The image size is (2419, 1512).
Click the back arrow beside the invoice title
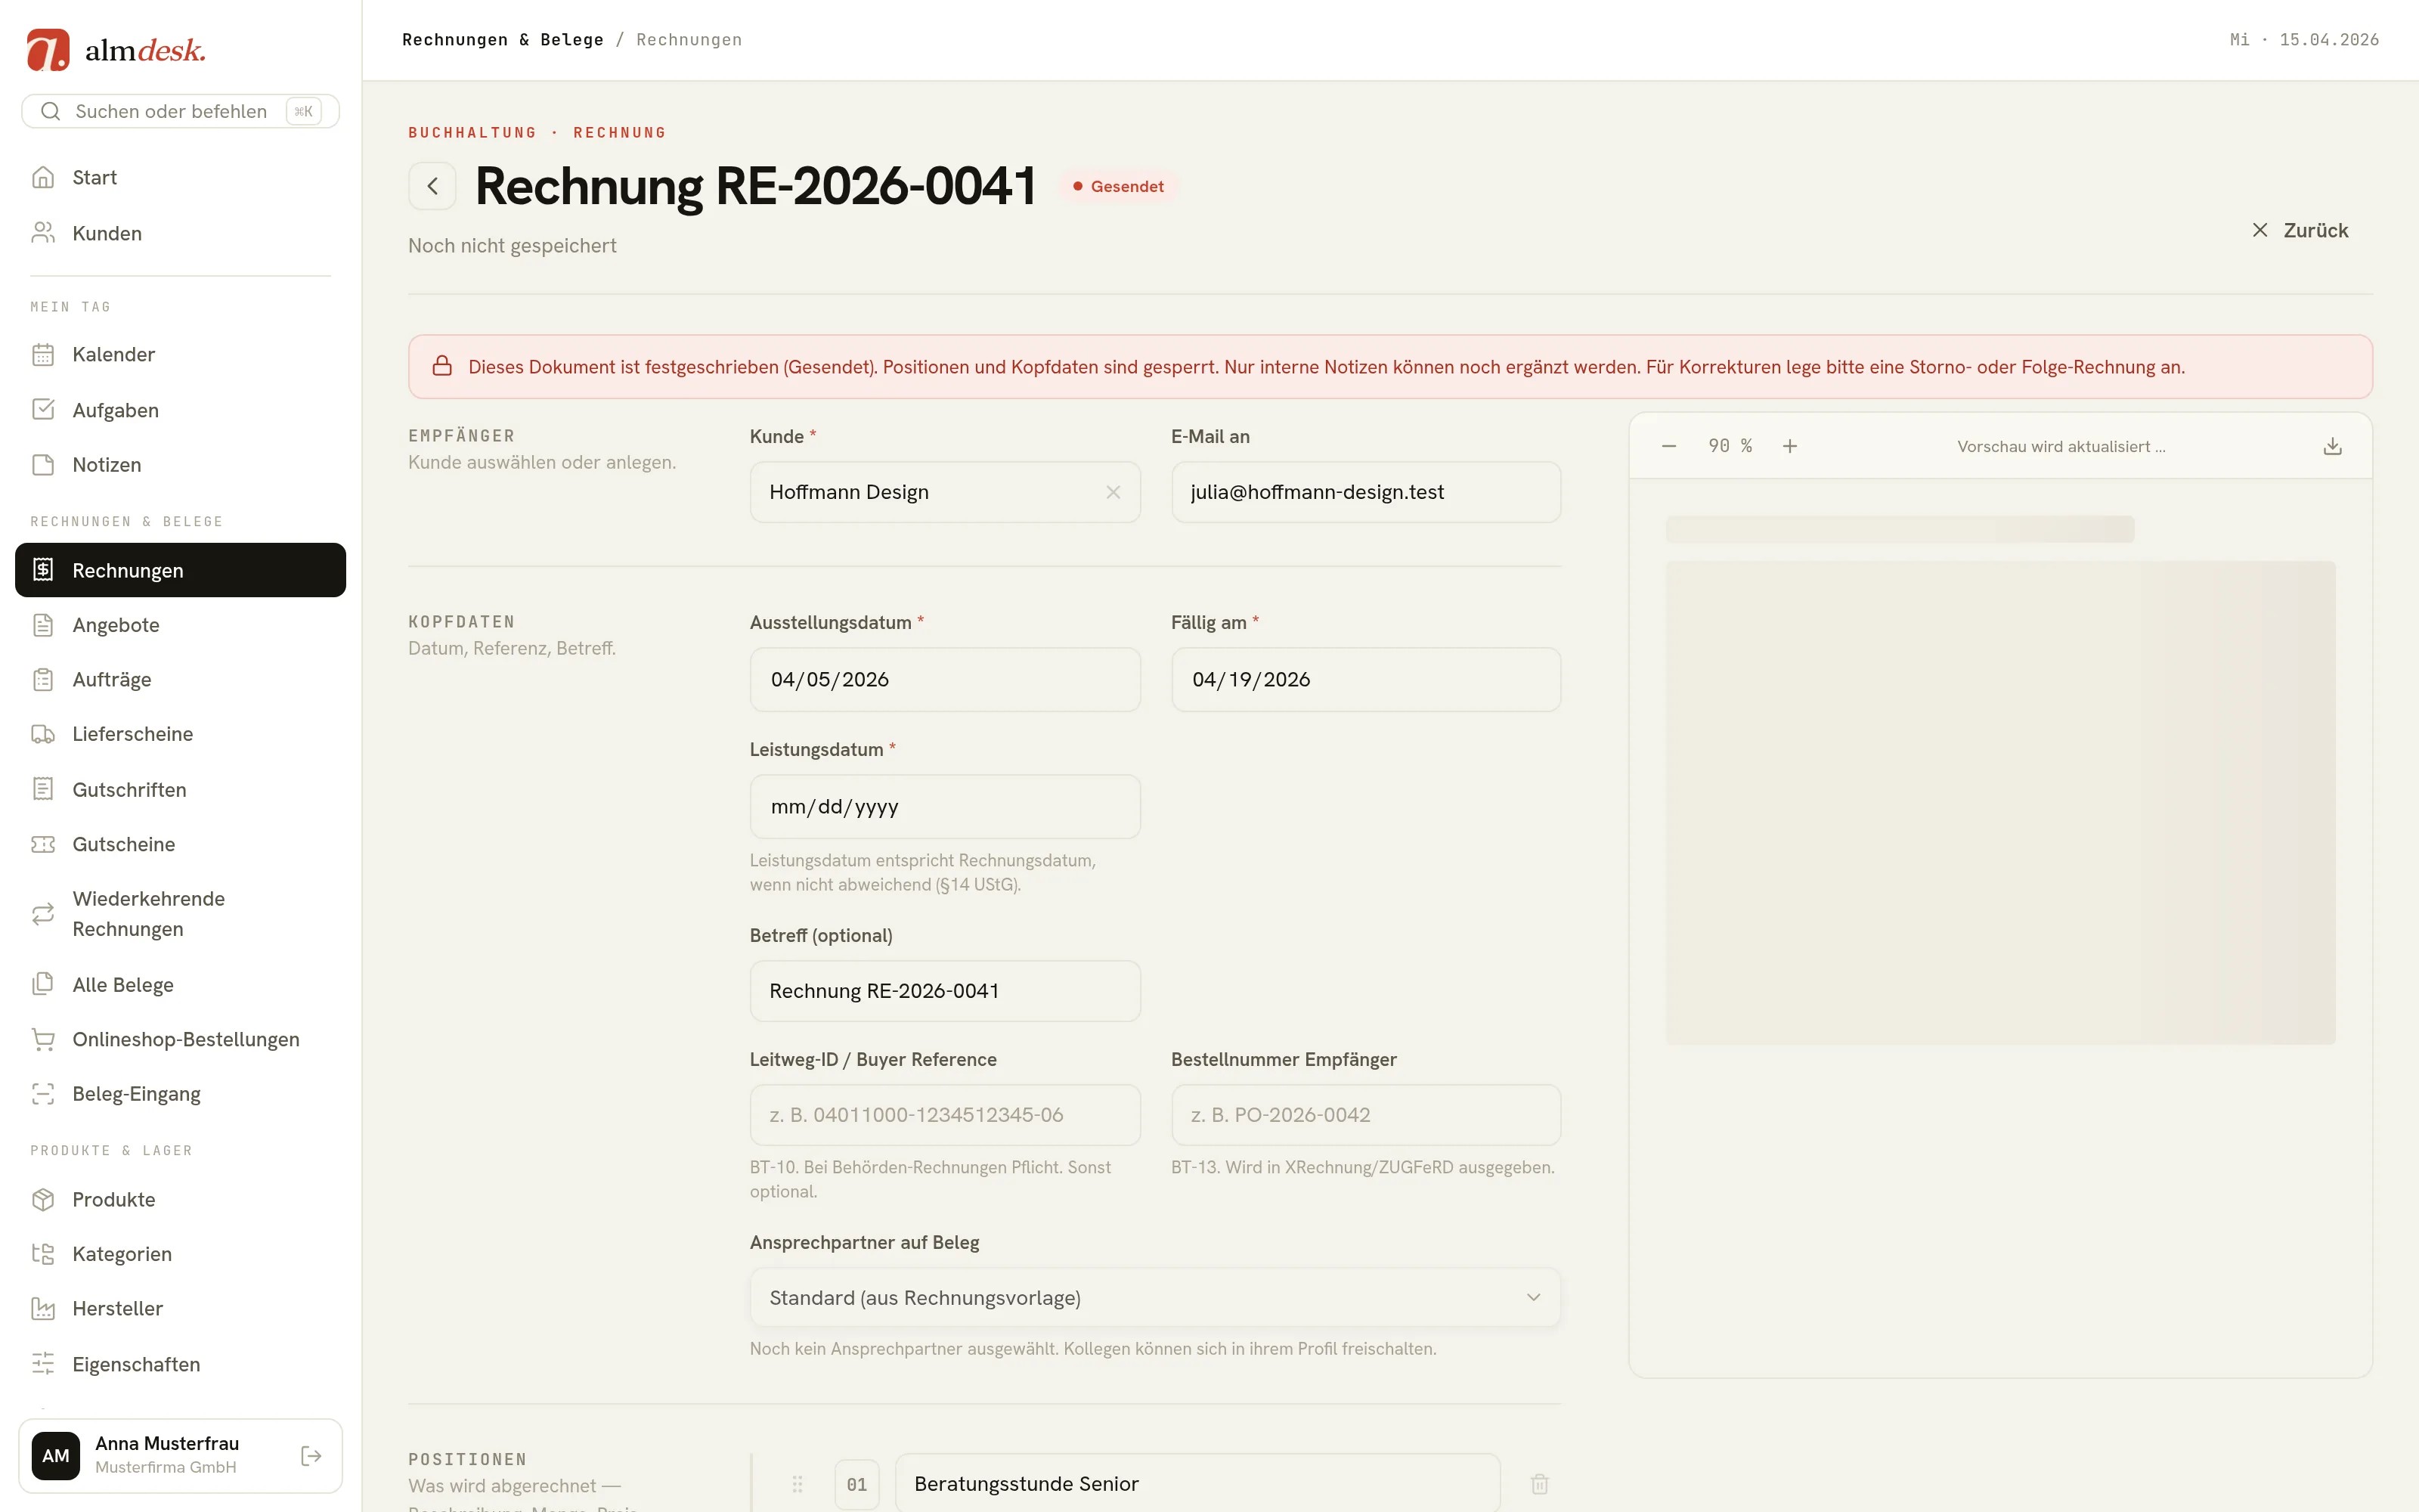click(432, 186)
